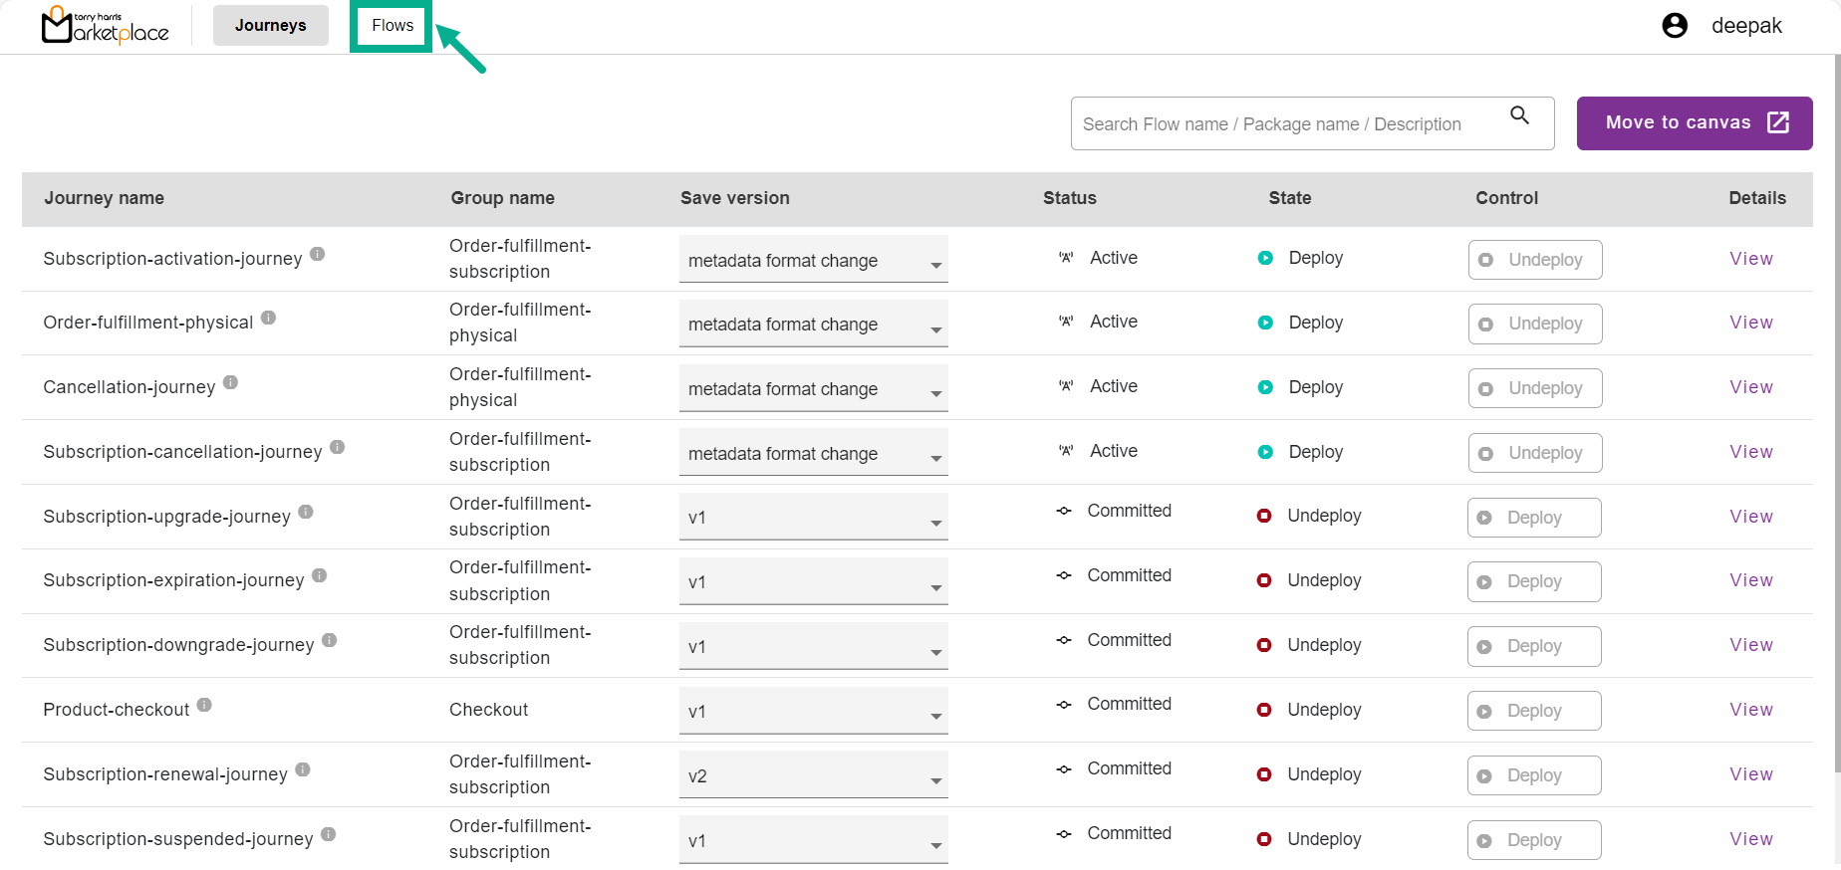This screenshot has width=1841, height=870.
Task: Click info icon beside Subscription-renewal-journey
Action: 303,769
